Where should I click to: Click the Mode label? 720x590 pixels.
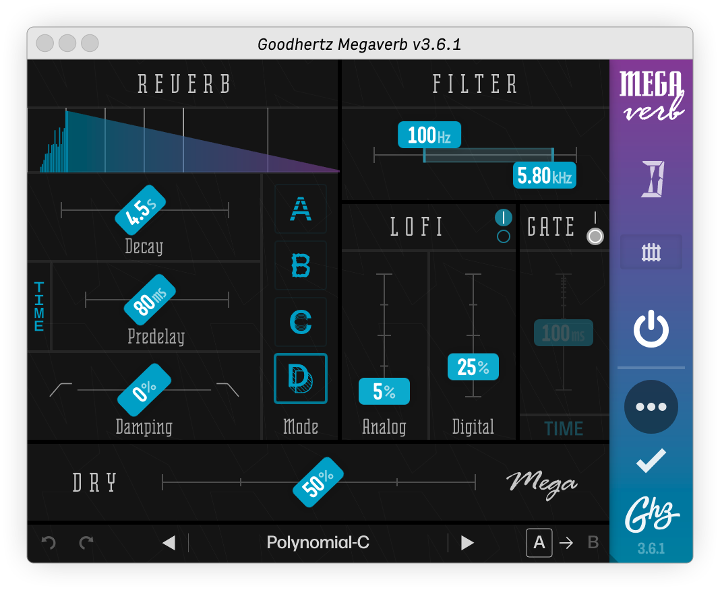301,426
